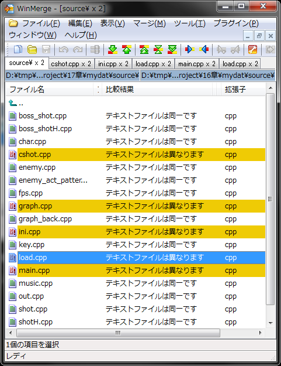Sort by the ファイル名 column header
Screen dimensions: 281x366
pos(49,90)
